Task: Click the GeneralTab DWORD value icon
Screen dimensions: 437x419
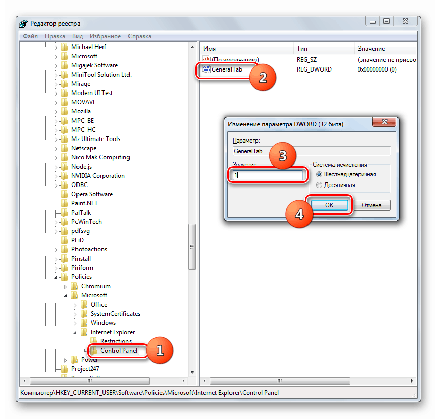Action: (x=206, y=69)
